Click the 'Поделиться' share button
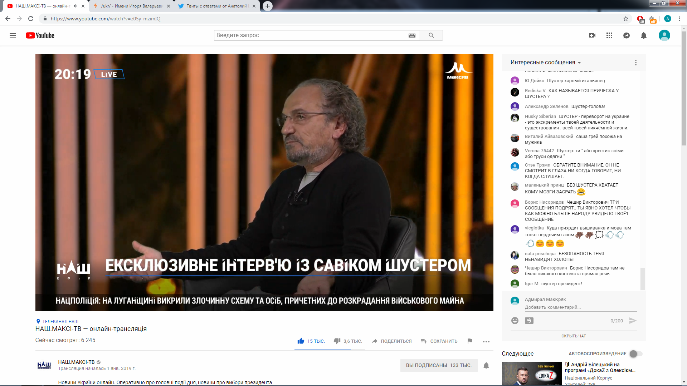The image size is (687, 386). pyautogui.click(x=392, y=341)
